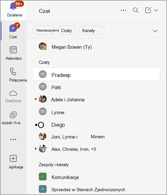This screenshot has height=195, width=167.
Task: Select the Czaty filter pill
Action: pos(66,30)
